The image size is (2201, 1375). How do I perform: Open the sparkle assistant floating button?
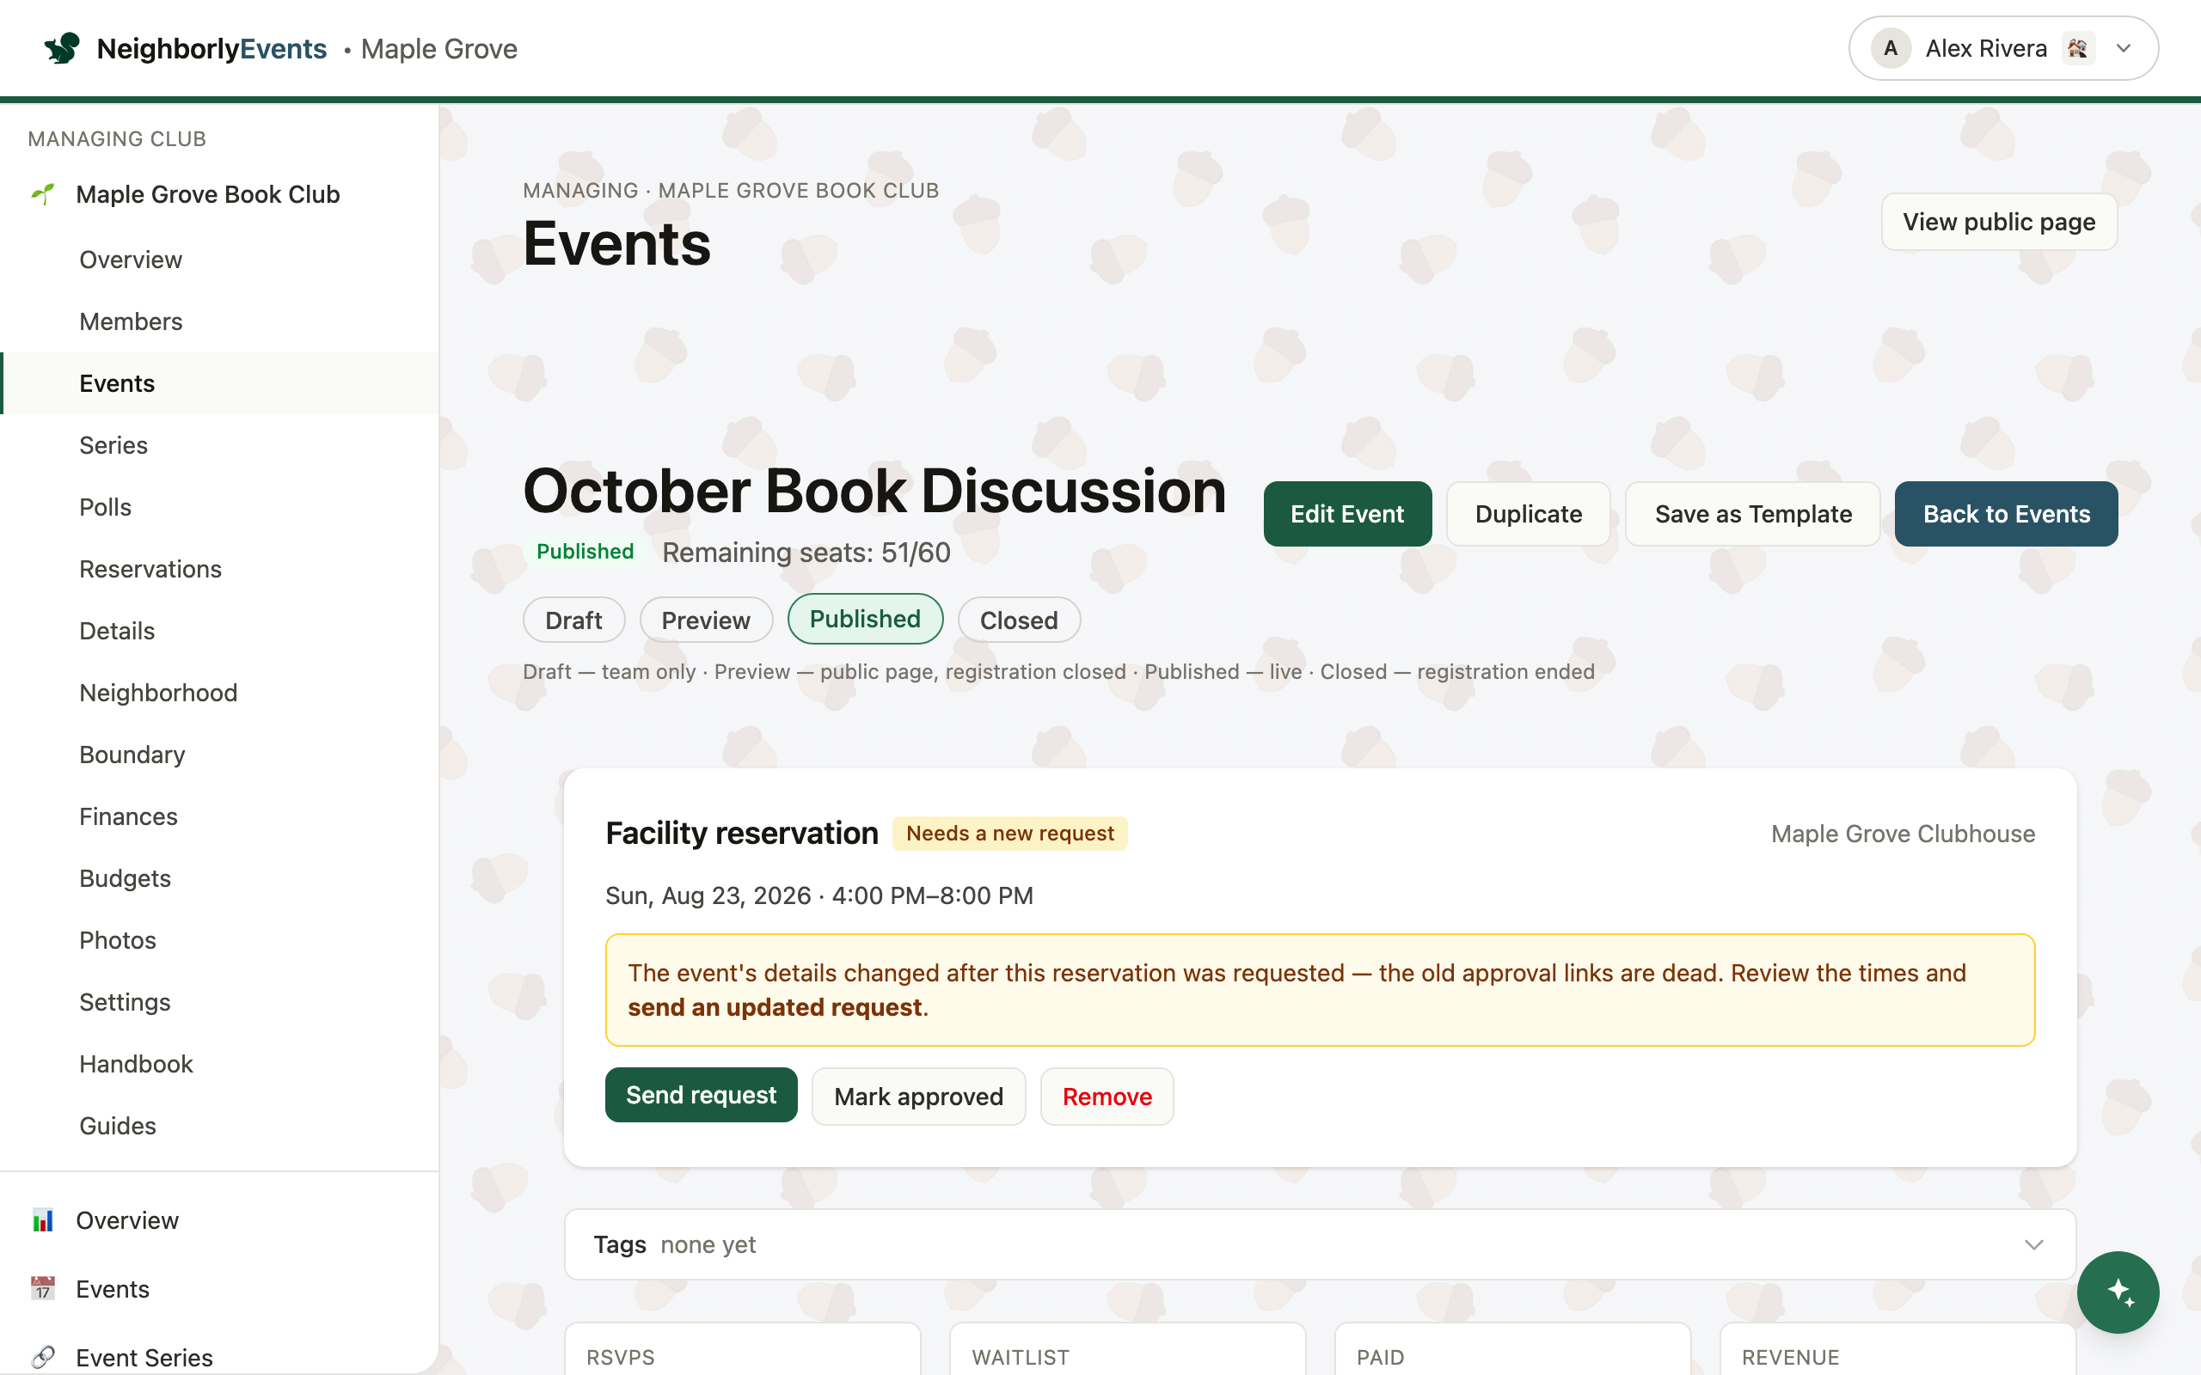coord(2118,1292)
